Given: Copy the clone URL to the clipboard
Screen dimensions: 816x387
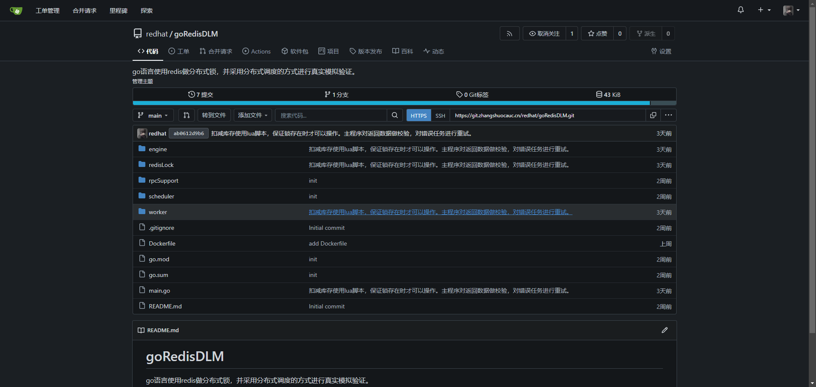Looking at the screenshot, I should tap(653, 116).
